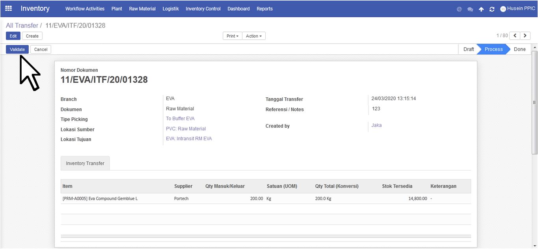Click the refresh sync icon

(x=492, y=9)
